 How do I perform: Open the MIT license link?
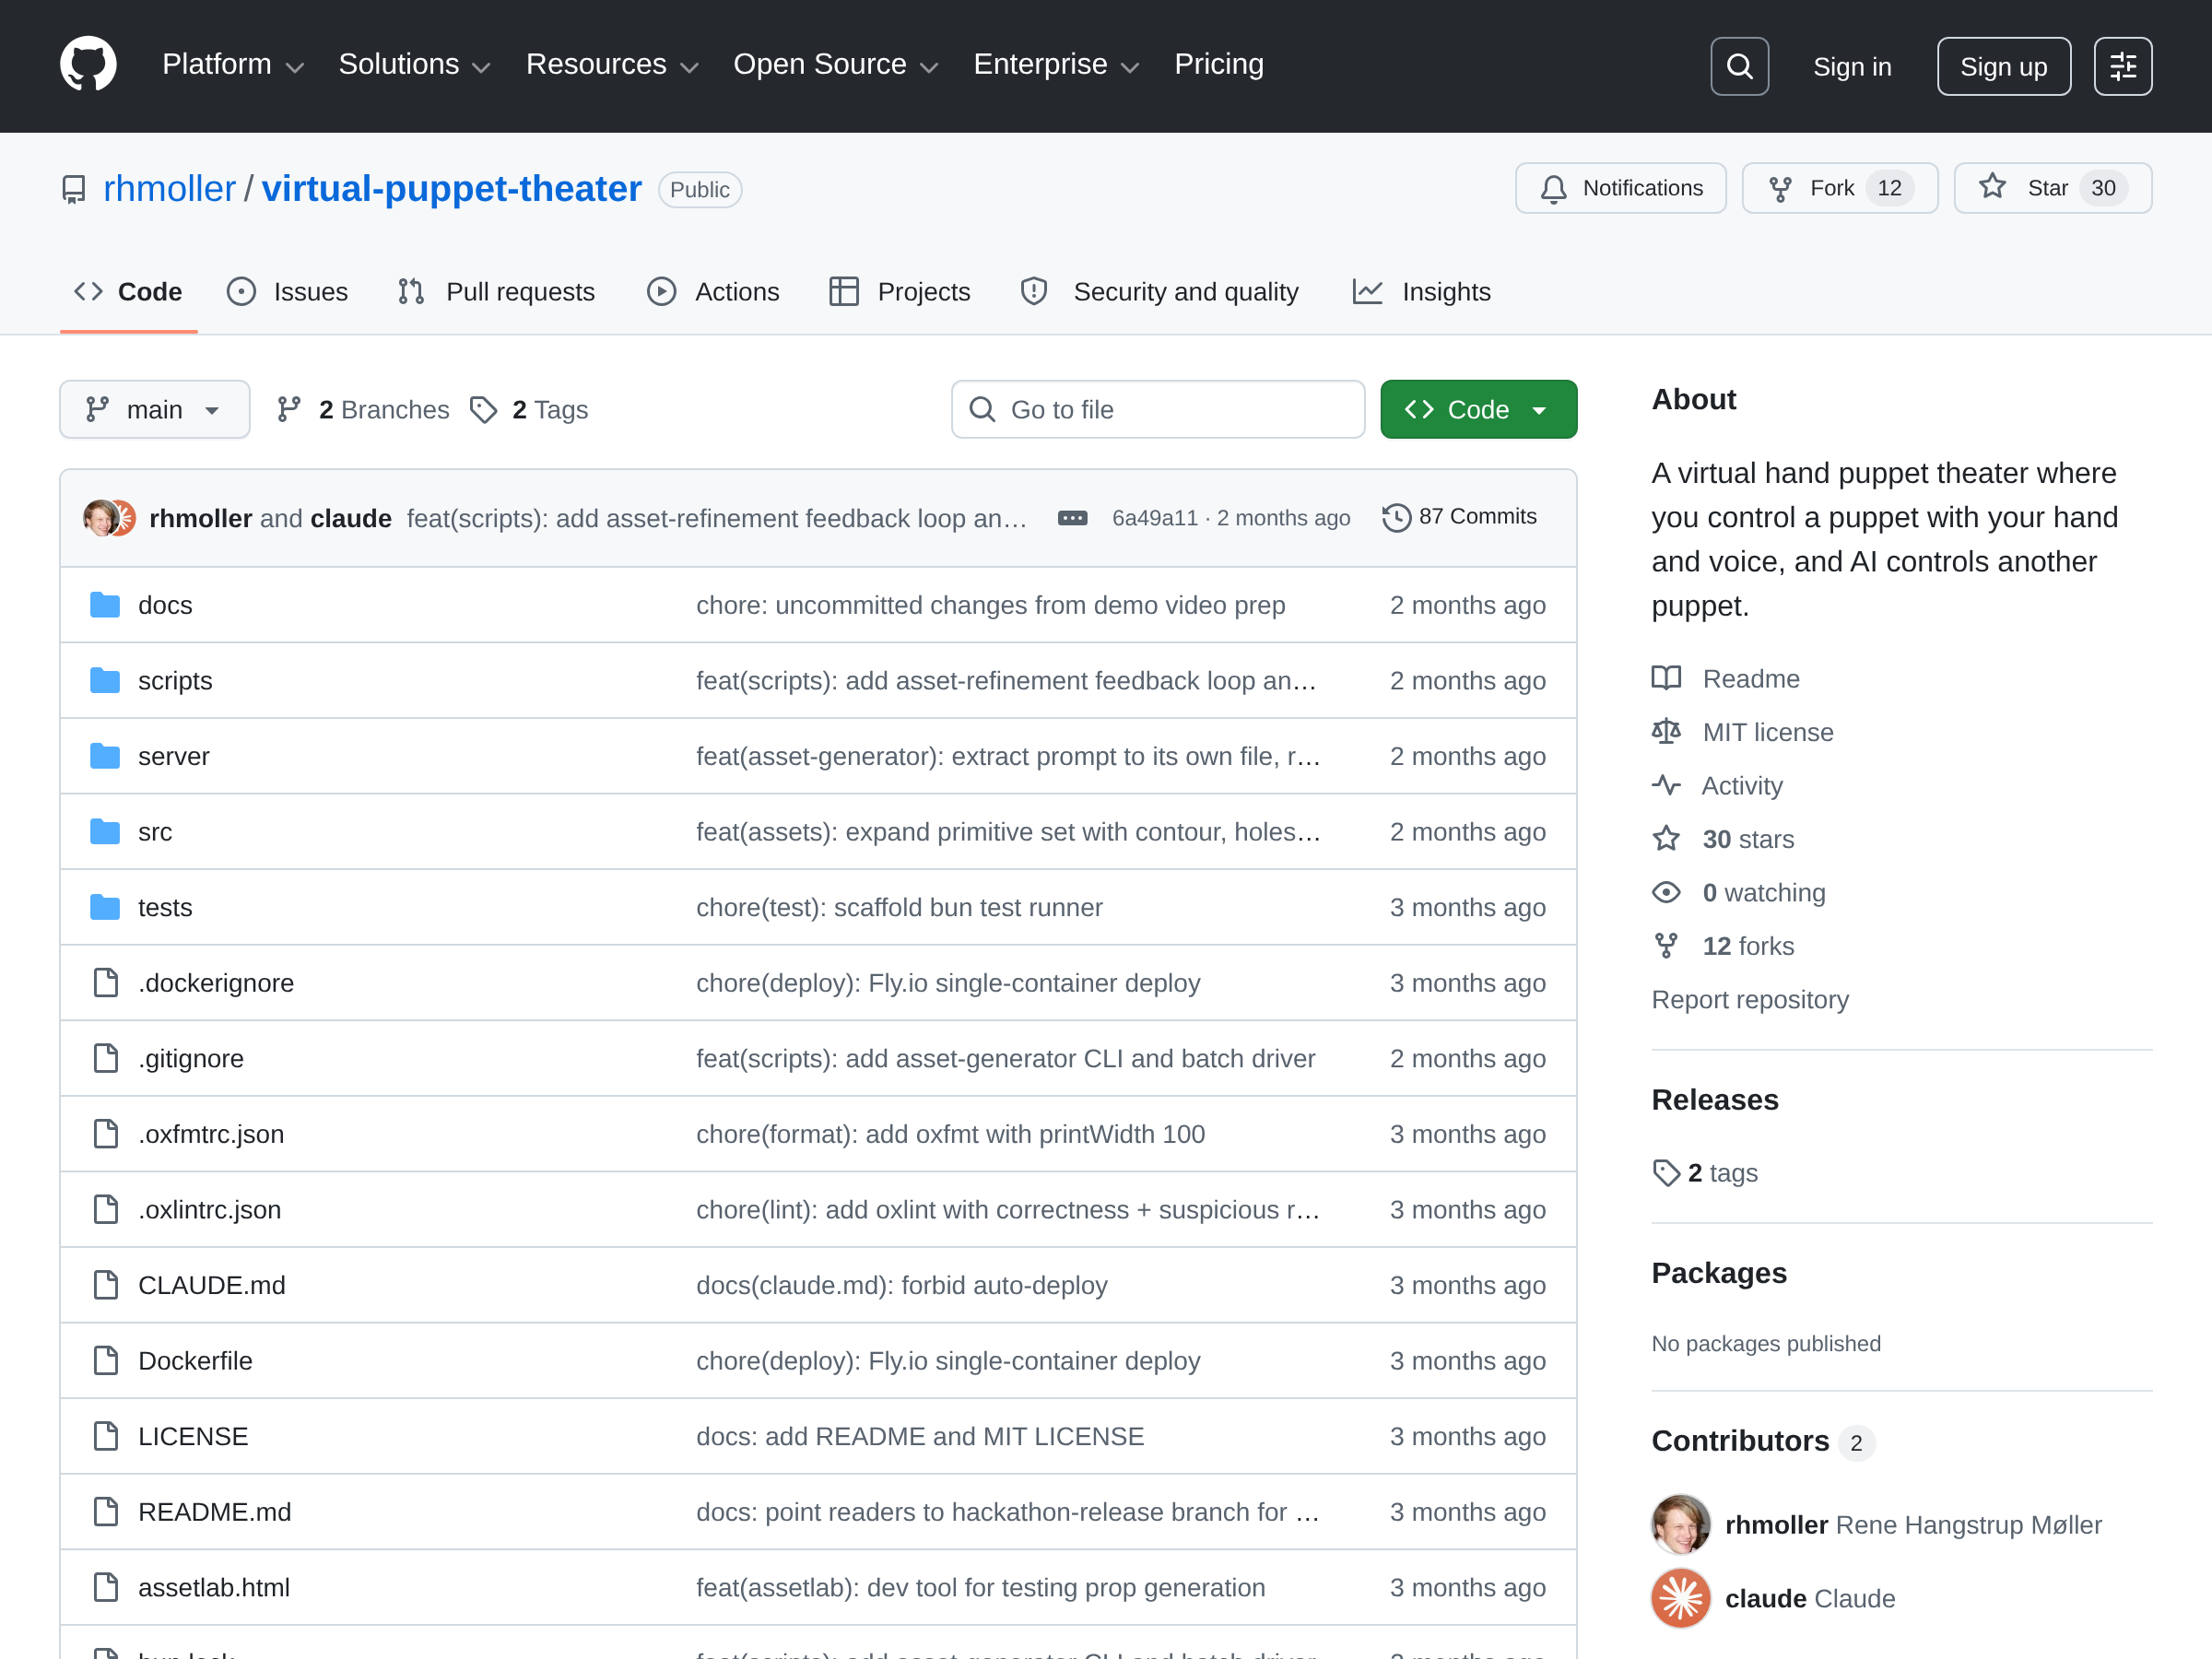(1767, 732)
